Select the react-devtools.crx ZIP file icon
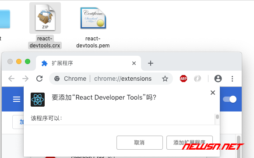Screen dimensions: 254x158 [45, 18]
